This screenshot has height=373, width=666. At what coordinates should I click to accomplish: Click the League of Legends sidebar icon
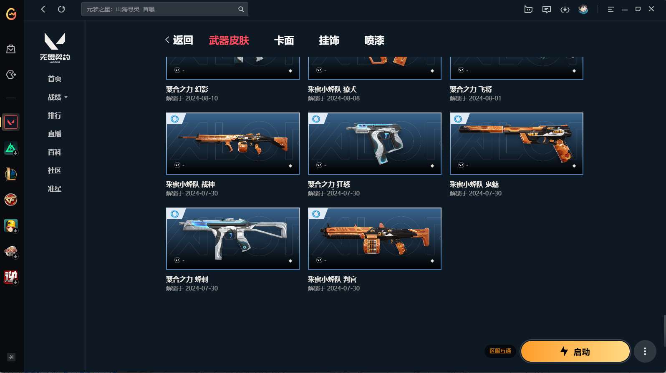(x=11, y=174)
